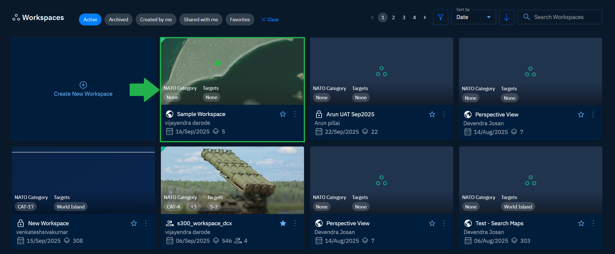
Task: Open three-dot menu for Test - Search Maps
Action: [593, 223]
